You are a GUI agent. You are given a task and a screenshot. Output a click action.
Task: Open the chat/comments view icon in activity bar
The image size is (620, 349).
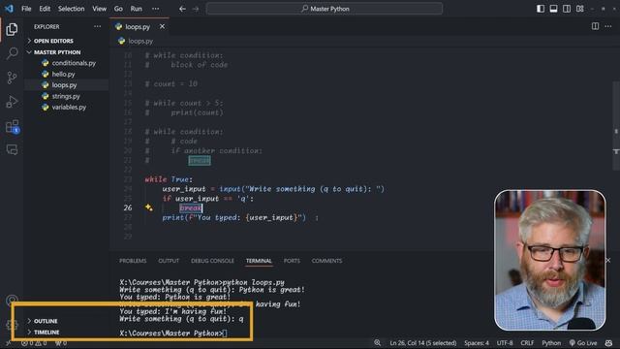(12, 150)
